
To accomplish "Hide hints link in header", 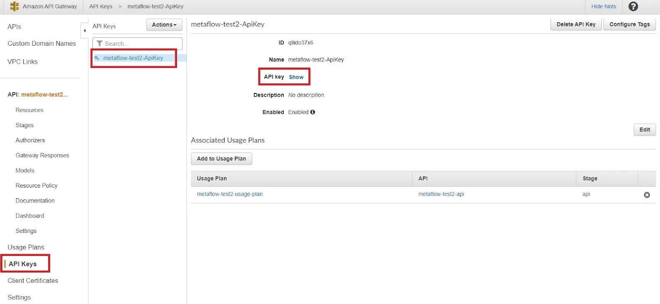I will pyautogui.click(x=603, y=6).
